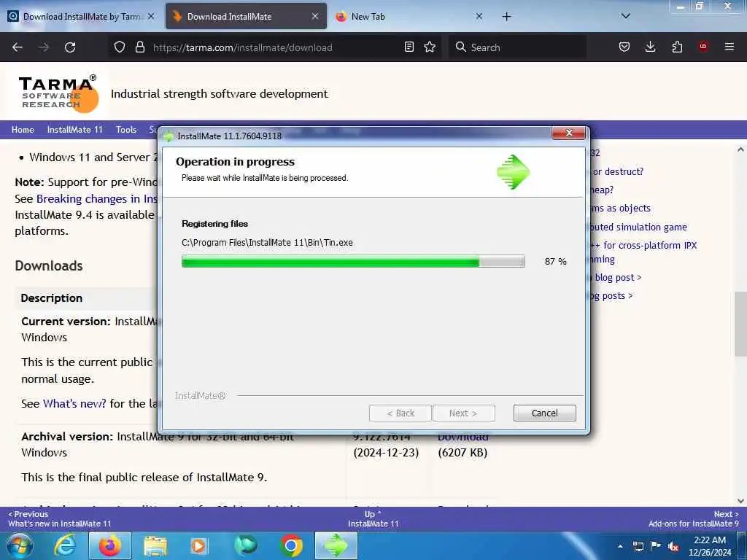Open Windows Media Player from taskbar

(198, 545)
